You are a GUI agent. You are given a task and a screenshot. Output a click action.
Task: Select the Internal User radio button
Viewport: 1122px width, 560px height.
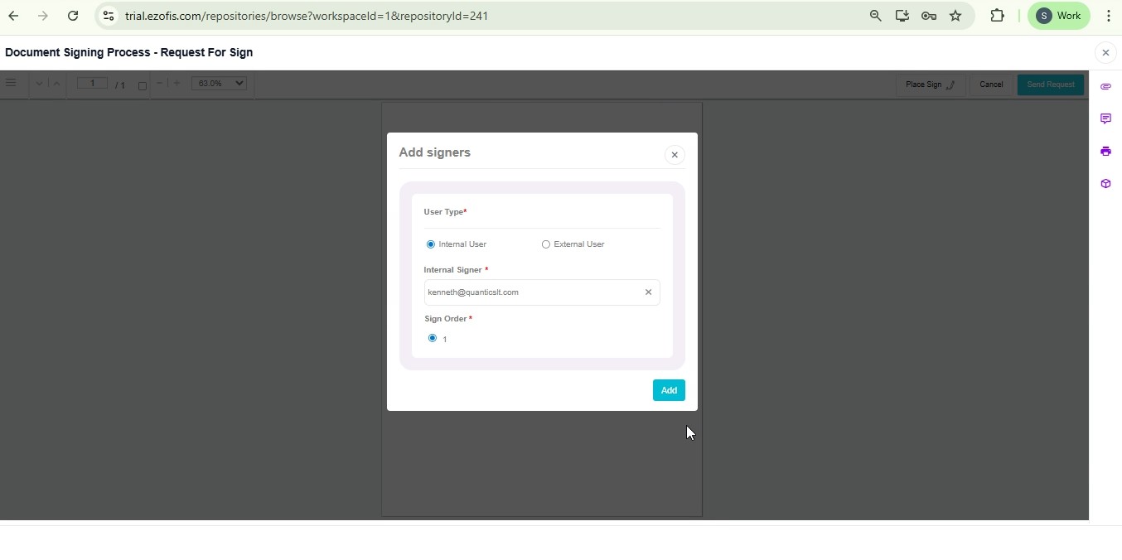[430, 244]
